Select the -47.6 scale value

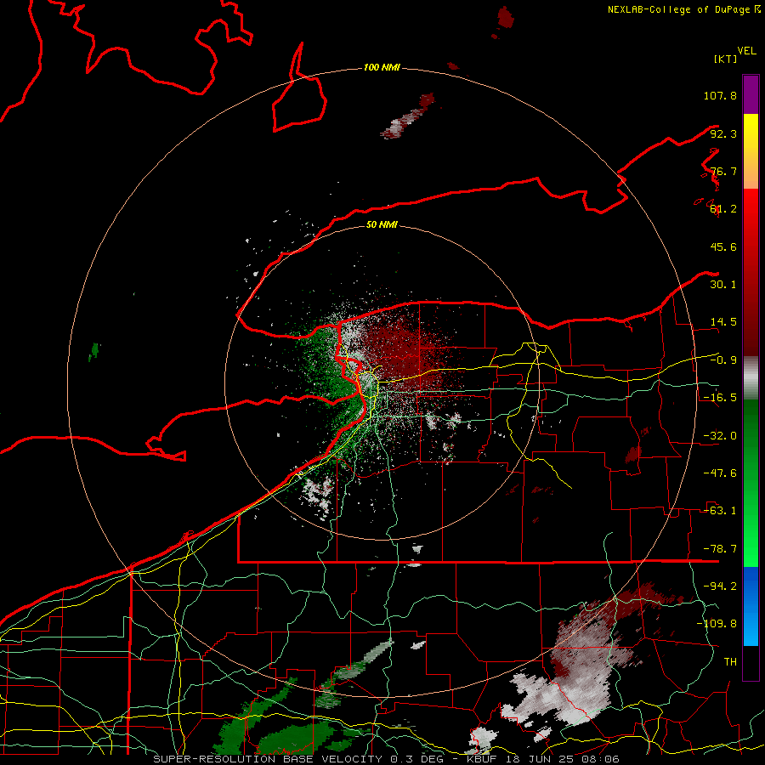click(720, 473)
